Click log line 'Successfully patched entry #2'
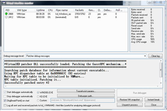167x111 pixels. 27,83
